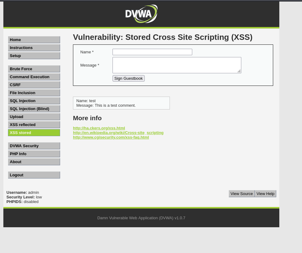Open DVWA Security settings
Viewport: 302px width, 253px height.
(x=34, y=146)
